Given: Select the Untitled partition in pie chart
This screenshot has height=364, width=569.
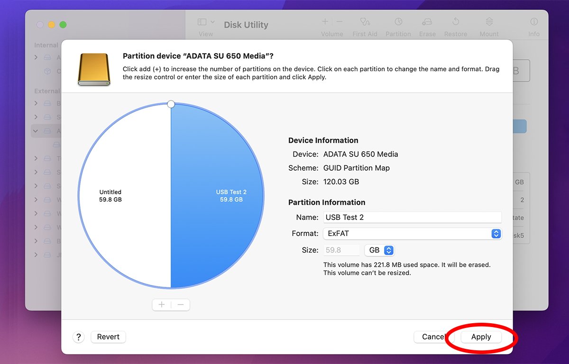Looking at the screenshot, I should pyautogui.click(x=119, y=196).
